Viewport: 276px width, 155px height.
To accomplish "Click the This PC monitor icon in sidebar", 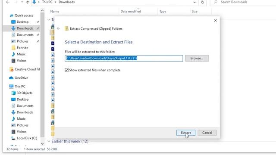I will pos(11,86).
